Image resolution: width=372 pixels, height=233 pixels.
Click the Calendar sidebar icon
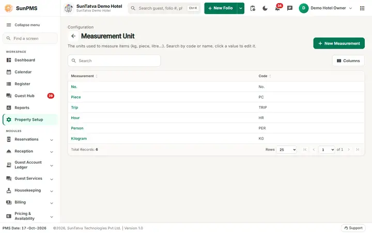pyautogui.click(x=9, y=72)
